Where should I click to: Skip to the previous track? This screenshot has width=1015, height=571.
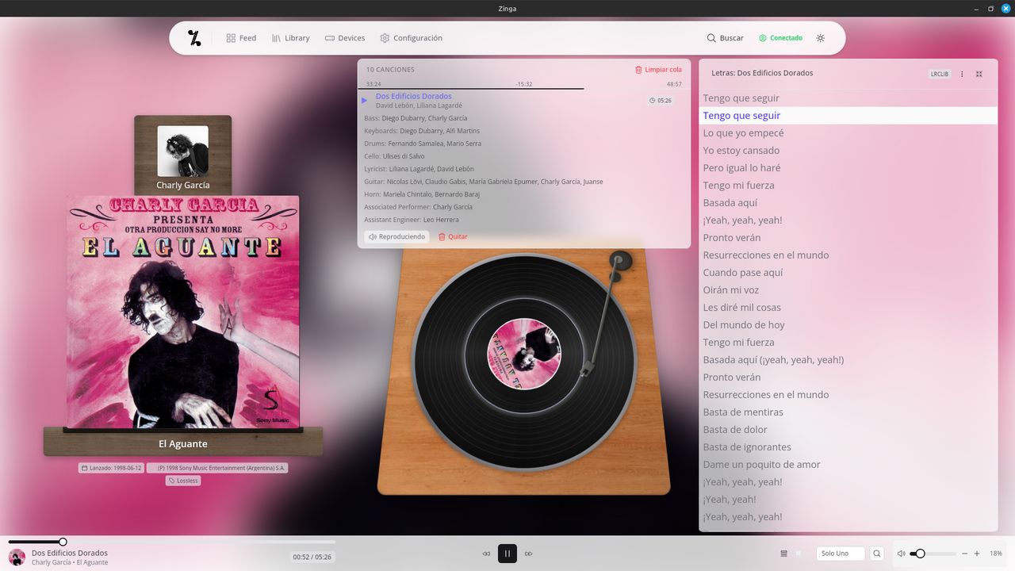point(486,554)
